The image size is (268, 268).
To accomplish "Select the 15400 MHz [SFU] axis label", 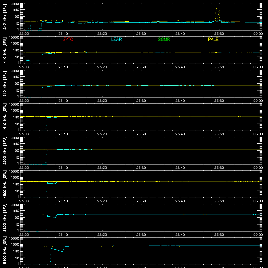I will coord(5,251).
